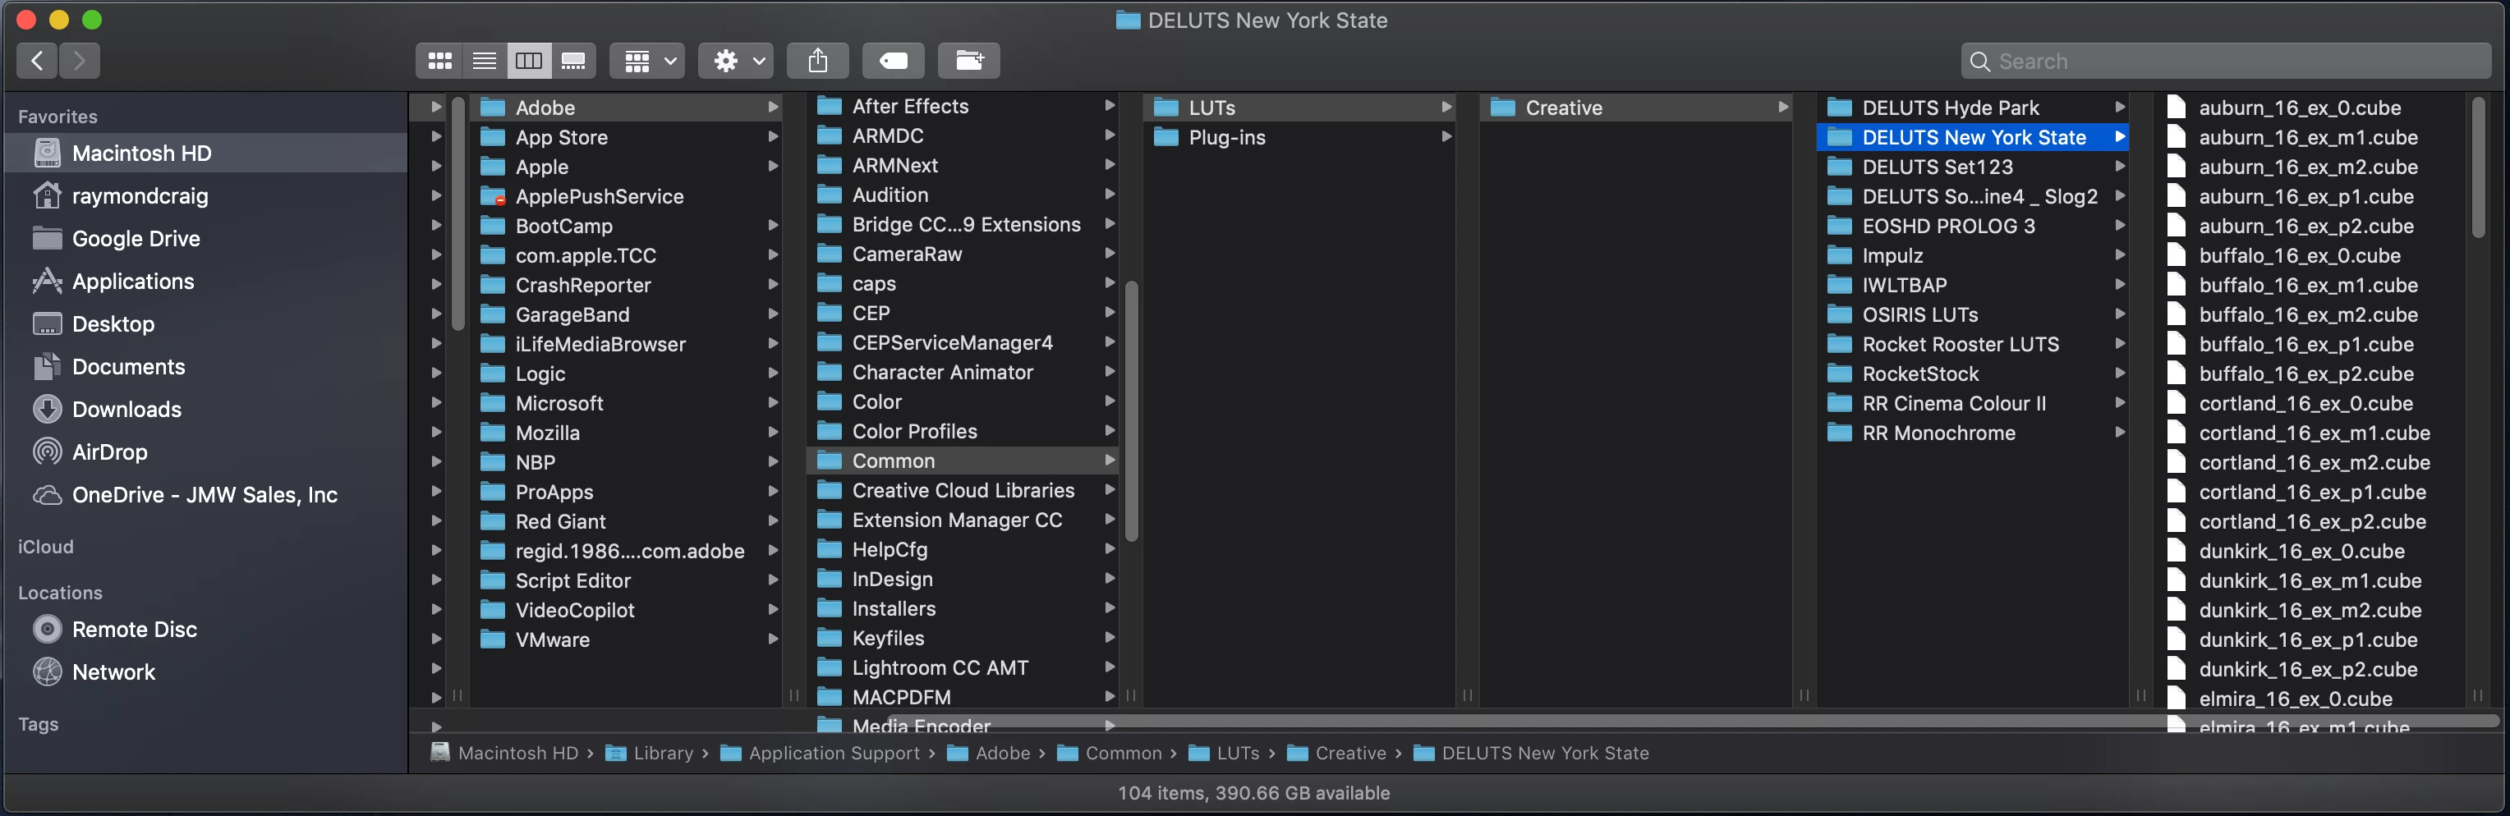Select the Red Giant folder

(627, 521)
